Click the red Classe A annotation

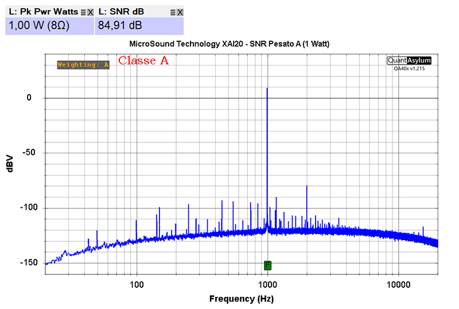click(143, 60)
